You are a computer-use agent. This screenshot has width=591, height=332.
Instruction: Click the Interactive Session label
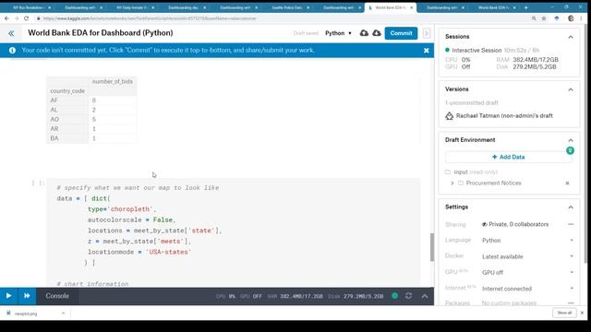click(476, 50)
